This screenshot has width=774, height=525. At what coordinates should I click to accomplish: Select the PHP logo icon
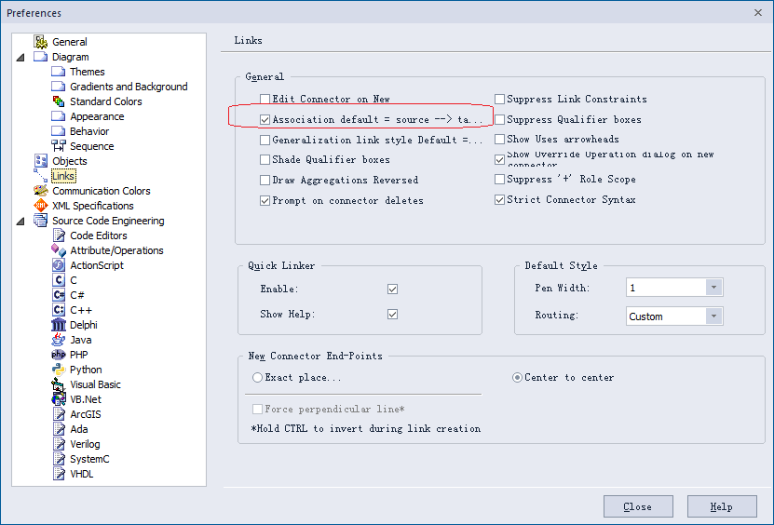[59, 355]
